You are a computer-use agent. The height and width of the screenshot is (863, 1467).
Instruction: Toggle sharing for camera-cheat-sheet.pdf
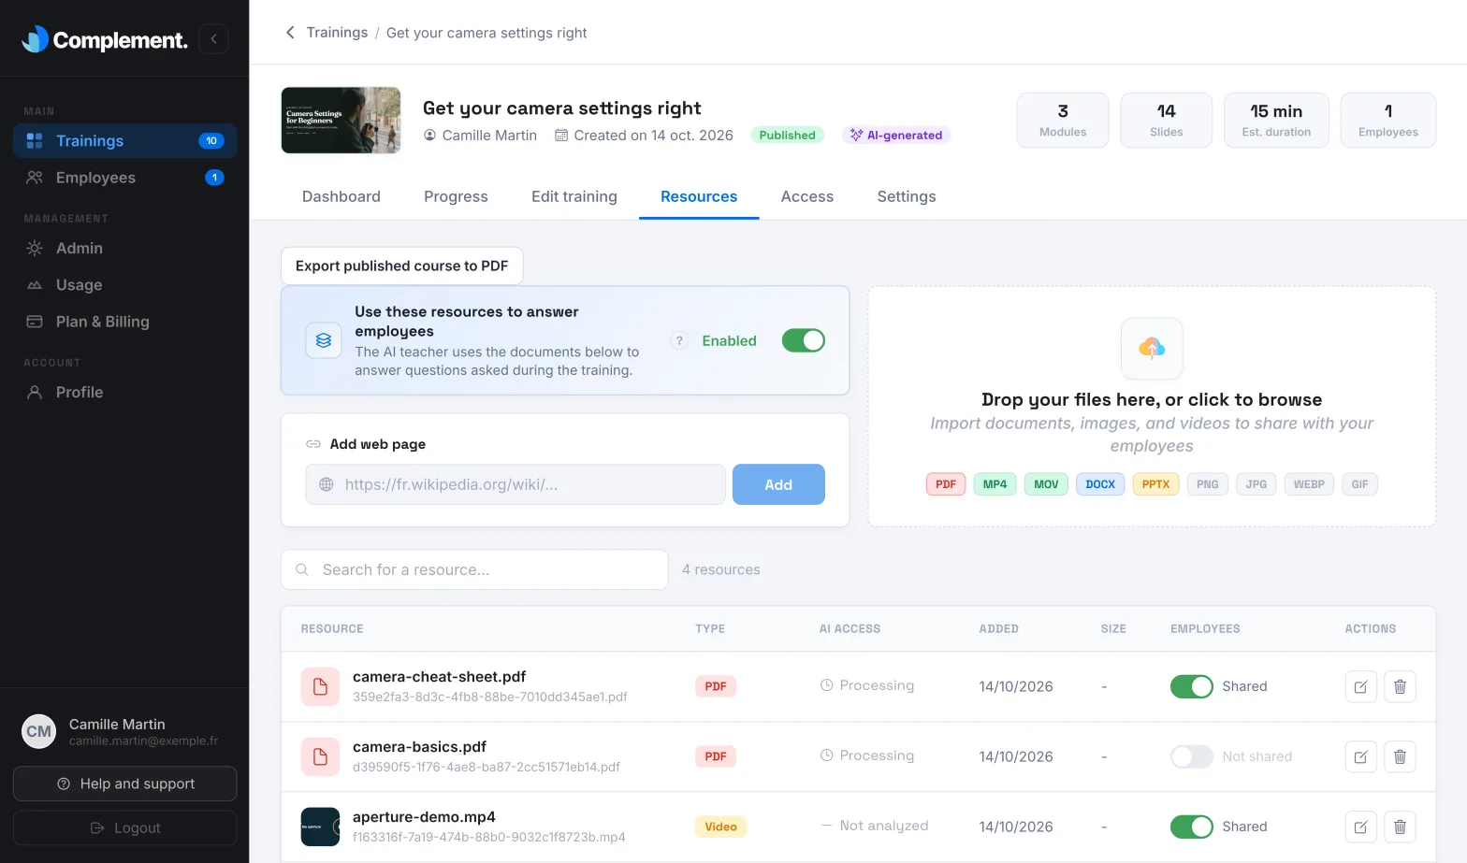(1191, 686)
